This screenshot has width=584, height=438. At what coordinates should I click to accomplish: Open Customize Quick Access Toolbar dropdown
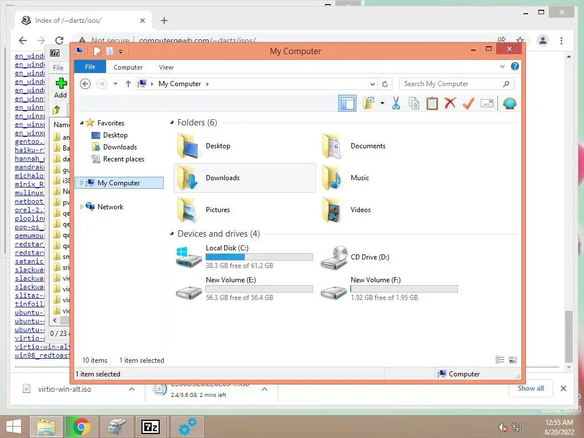pyautogui.click(x=121, y=52)
